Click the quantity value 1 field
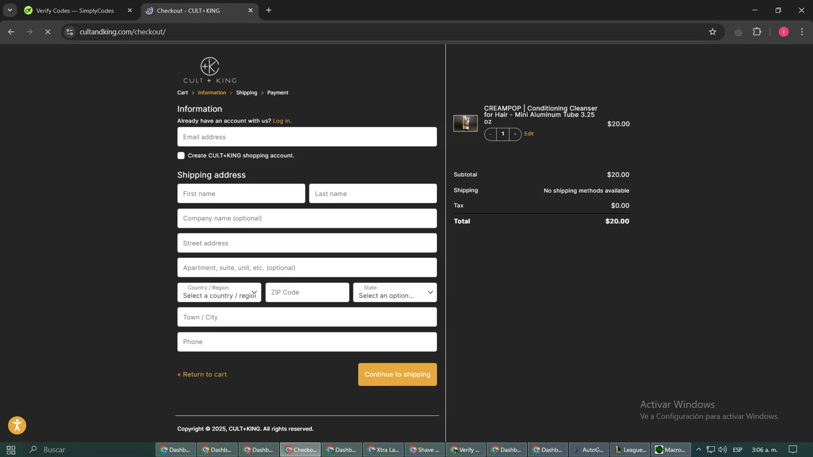The image size is (813, 457). [503, 134]
